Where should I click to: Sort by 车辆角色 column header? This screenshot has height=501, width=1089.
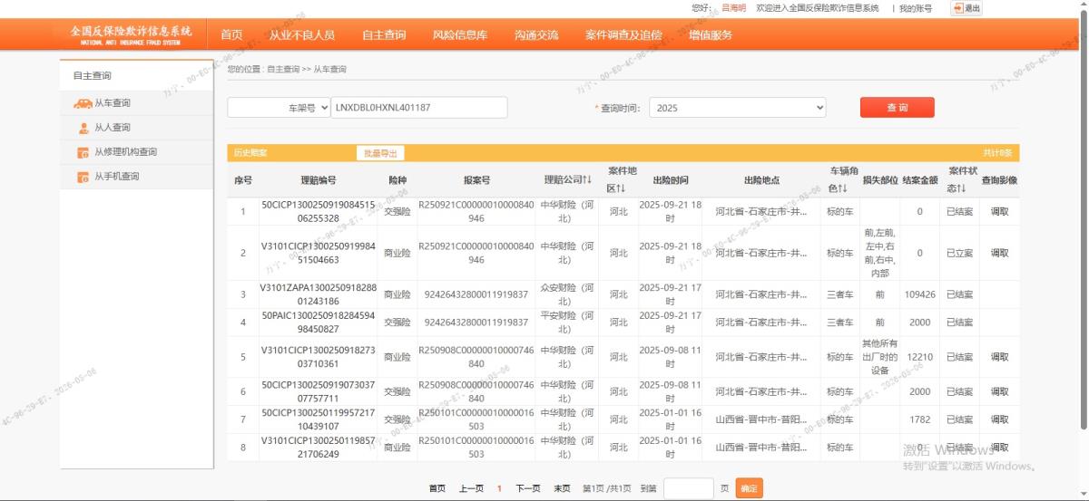click(843, 180)
